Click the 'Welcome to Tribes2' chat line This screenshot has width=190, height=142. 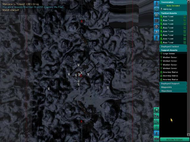20,4
